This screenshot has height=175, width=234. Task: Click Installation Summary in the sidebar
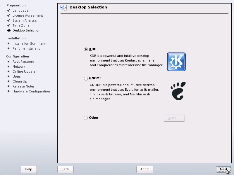tap(29, 43)
